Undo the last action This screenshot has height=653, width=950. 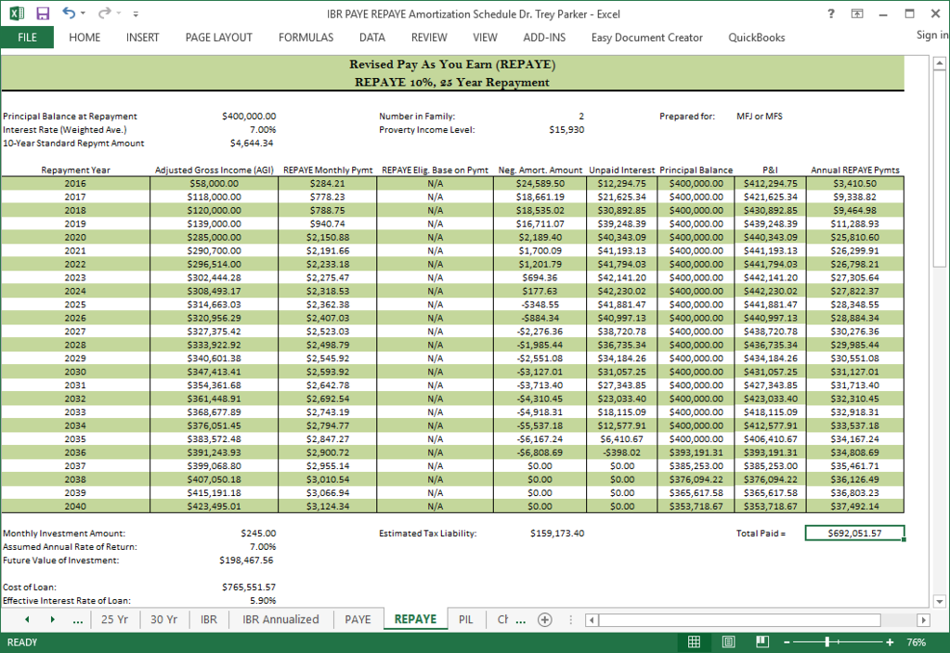click(68, 13)
